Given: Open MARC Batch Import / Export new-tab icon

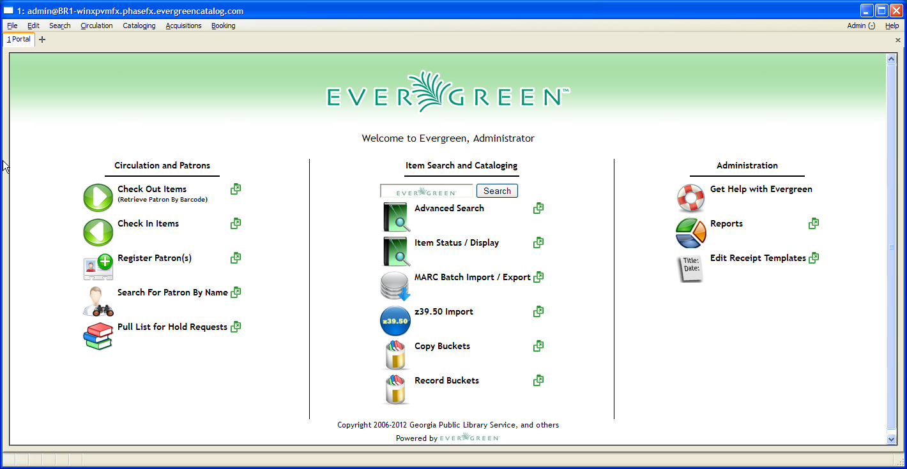Looking at the screenshot, I should click(x=538, y=277).
